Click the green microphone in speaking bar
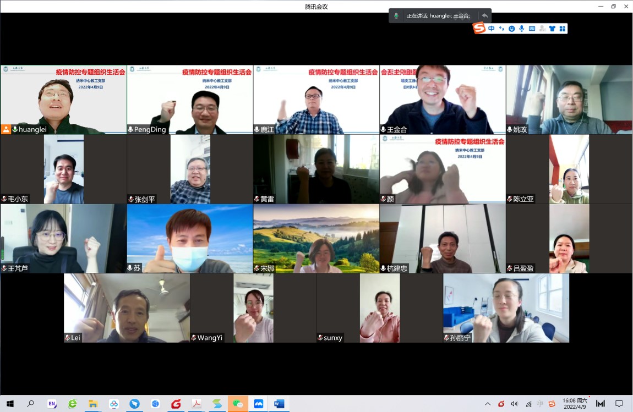The image size is (633, 412). click(396, 16)
